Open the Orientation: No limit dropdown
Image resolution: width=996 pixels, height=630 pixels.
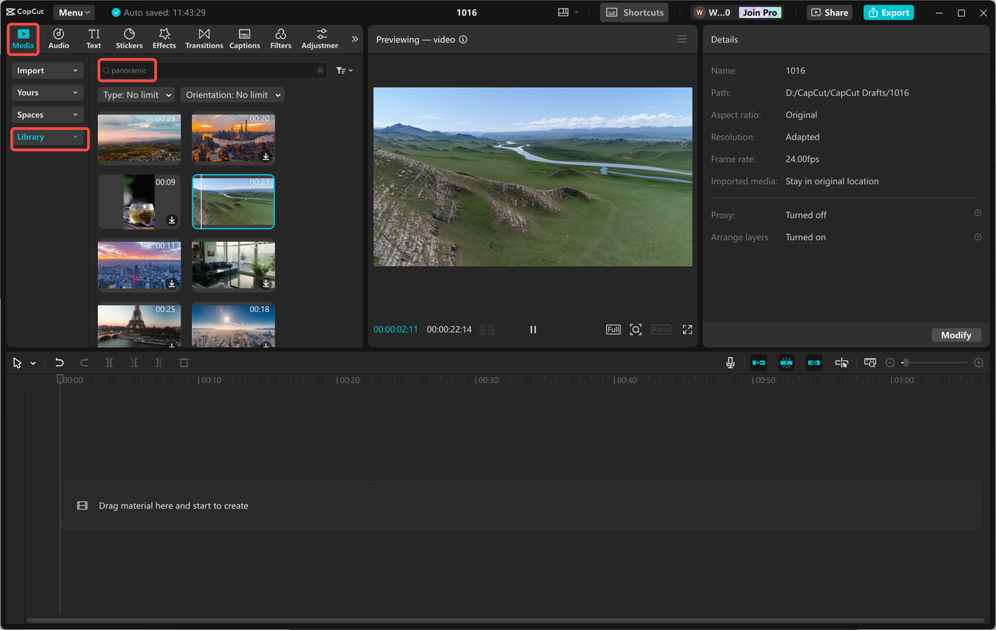point(233,95)
